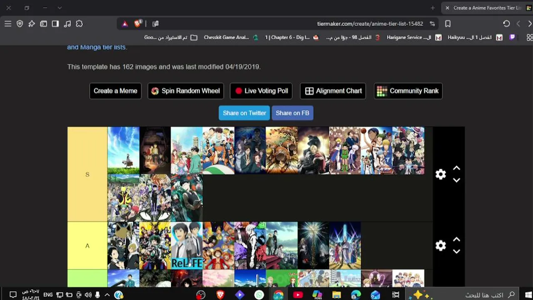Open S tier row settings gear

(441, 174)
